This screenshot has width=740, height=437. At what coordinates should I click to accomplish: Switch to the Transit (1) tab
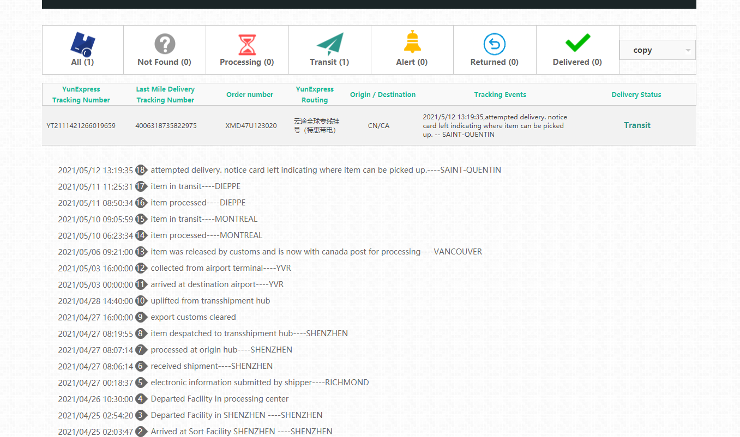tap(329, 62)
